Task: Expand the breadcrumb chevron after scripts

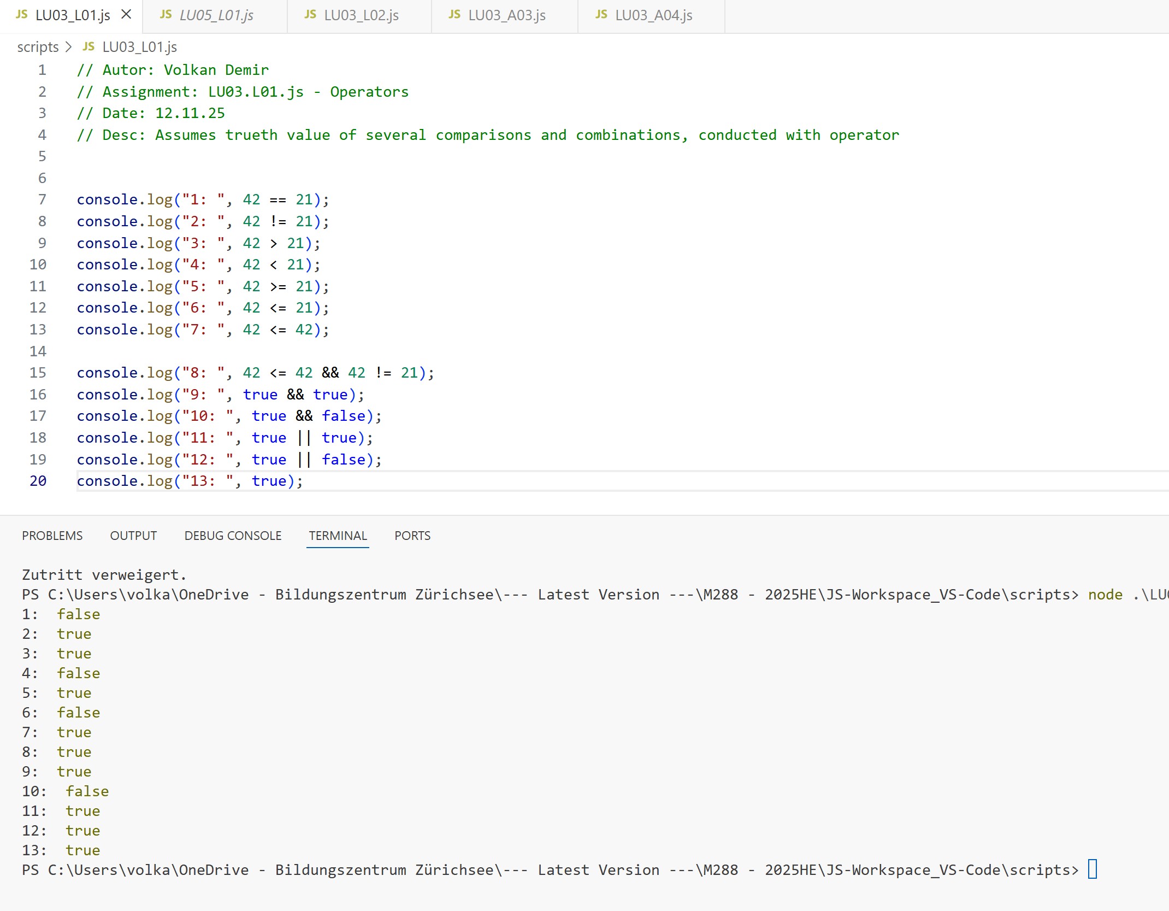Action: tap(68, 47)
